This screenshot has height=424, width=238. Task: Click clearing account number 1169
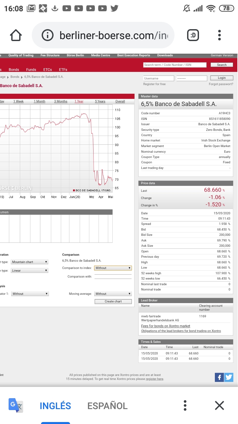203,316
